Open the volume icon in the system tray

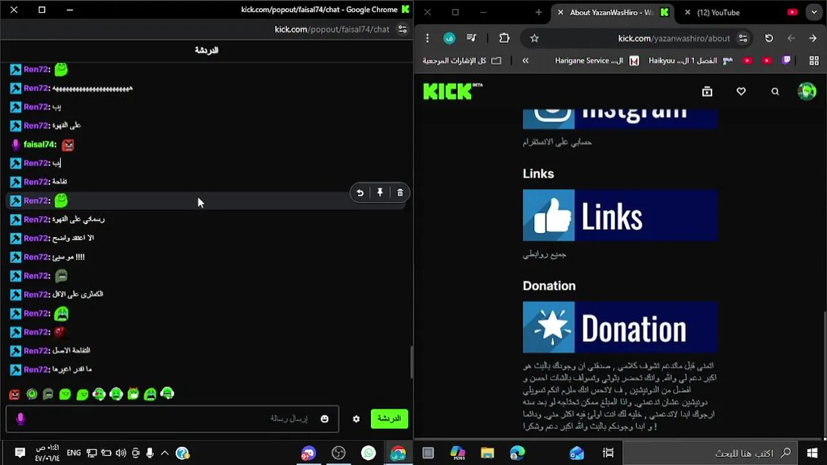120,453
